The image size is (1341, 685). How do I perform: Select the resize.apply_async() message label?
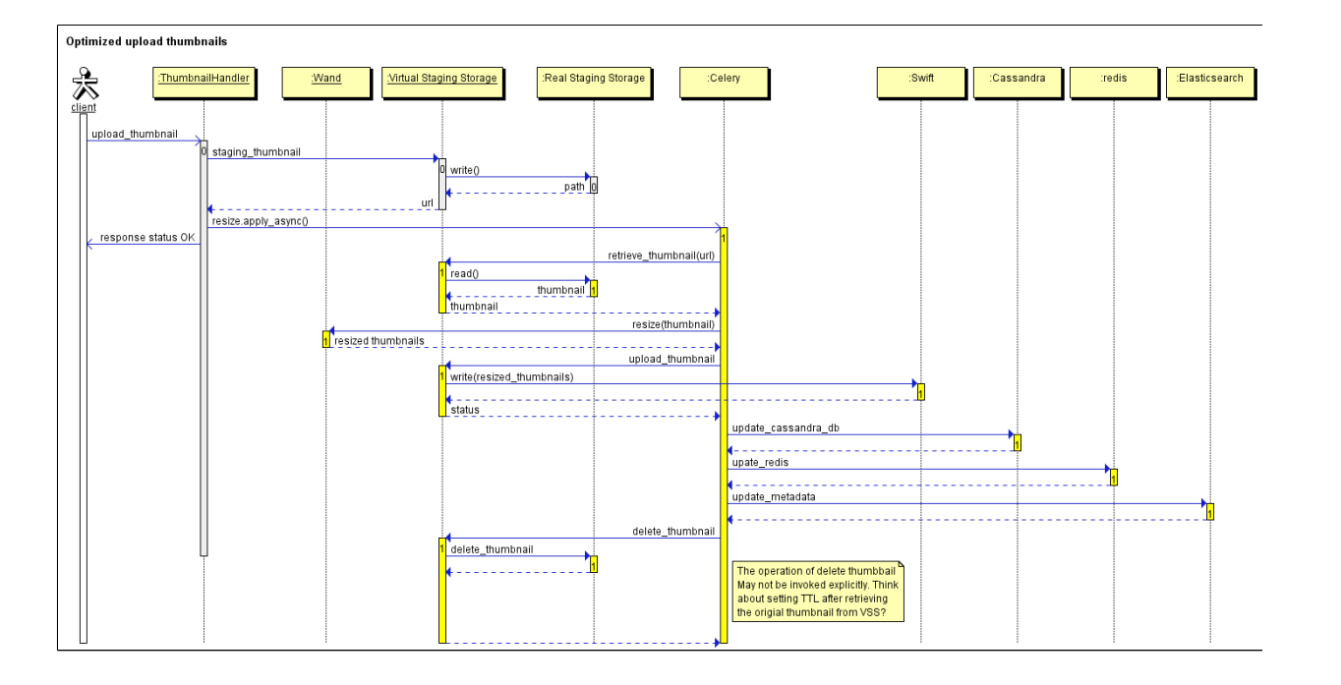pos(261,221)
